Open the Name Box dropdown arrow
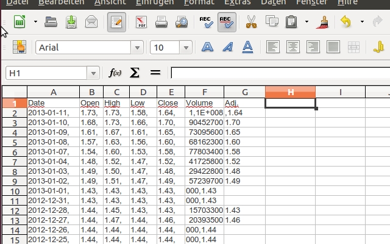Viewport: 390px width, 244px height. (x=93, y=73)
